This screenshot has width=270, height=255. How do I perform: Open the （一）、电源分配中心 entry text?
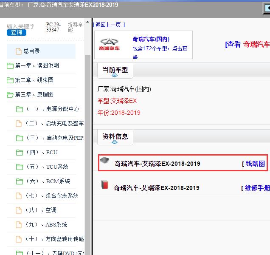click(x=53, y=109)
